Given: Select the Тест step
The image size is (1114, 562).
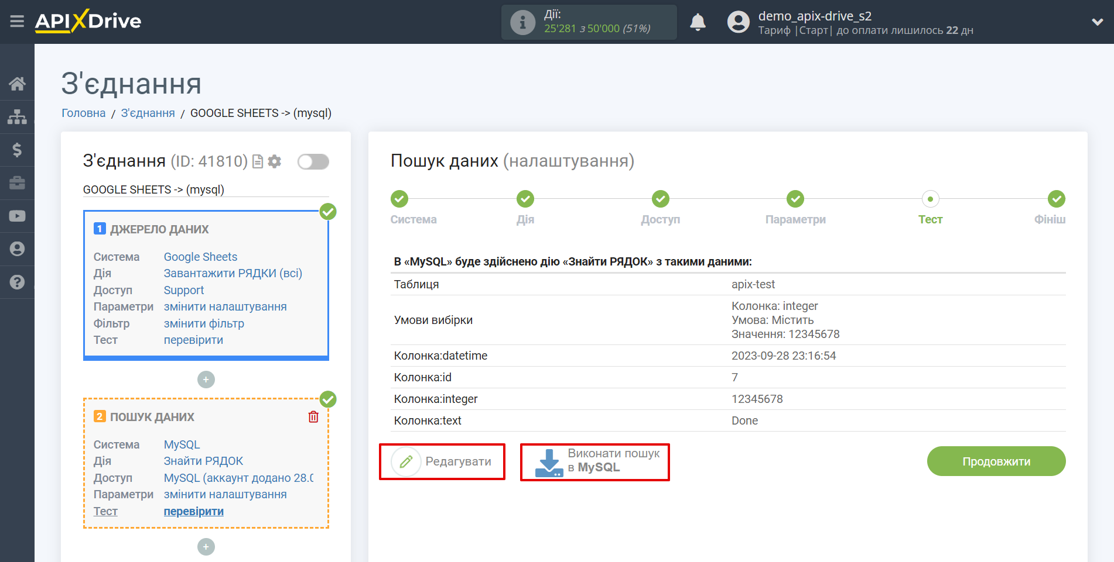Looking at the screenshot, I should click(930, 199).
